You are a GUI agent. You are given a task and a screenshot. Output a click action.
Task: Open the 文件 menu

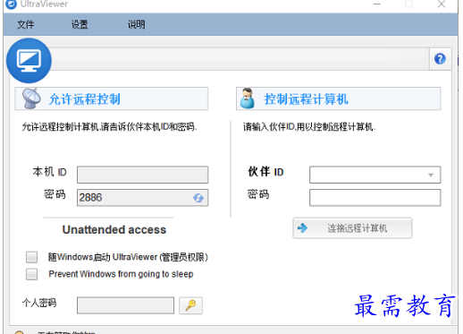(x=26, y=24)
